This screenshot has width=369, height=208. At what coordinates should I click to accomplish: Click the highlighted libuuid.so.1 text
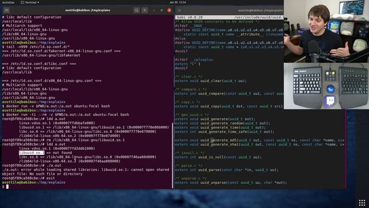point(32,153)
